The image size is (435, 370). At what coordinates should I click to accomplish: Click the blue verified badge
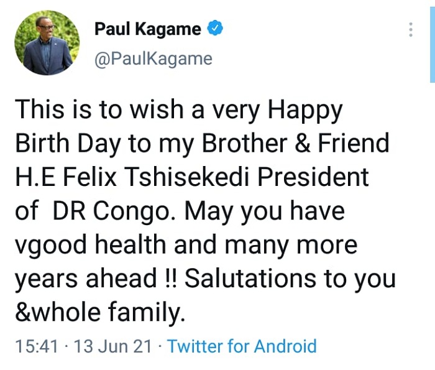215,29
